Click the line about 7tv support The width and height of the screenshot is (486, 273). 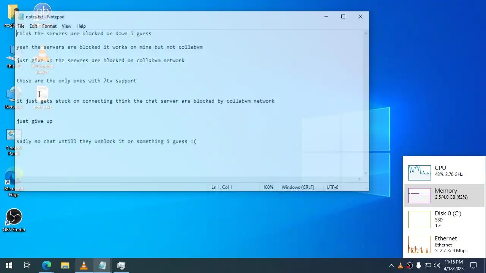pyautogui.click(x=76, y=81)
